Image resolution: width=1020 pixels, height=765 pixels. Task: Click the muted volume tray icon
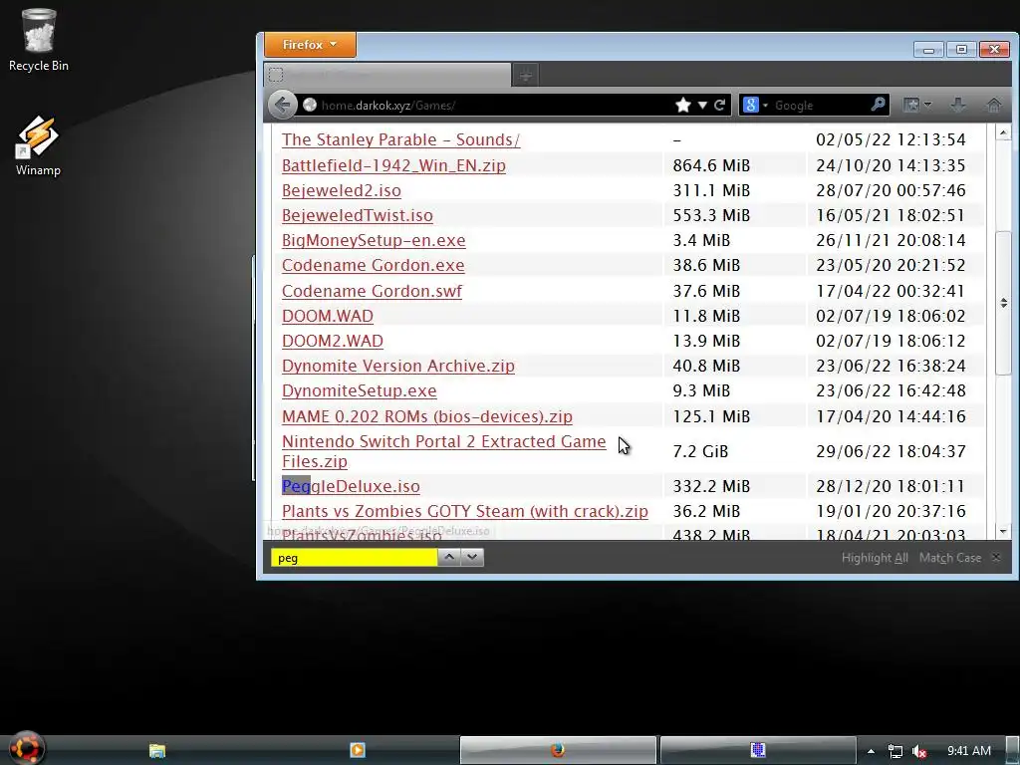pyautogui.click(x=919, y=751)
